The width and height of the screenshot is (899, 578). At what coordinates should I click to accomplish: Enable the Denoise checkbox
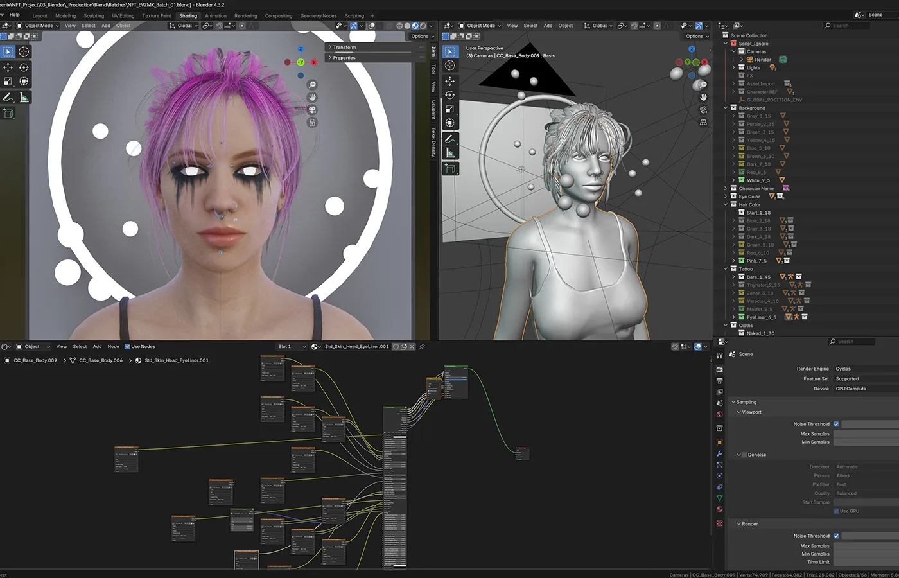tap(744, 455)
